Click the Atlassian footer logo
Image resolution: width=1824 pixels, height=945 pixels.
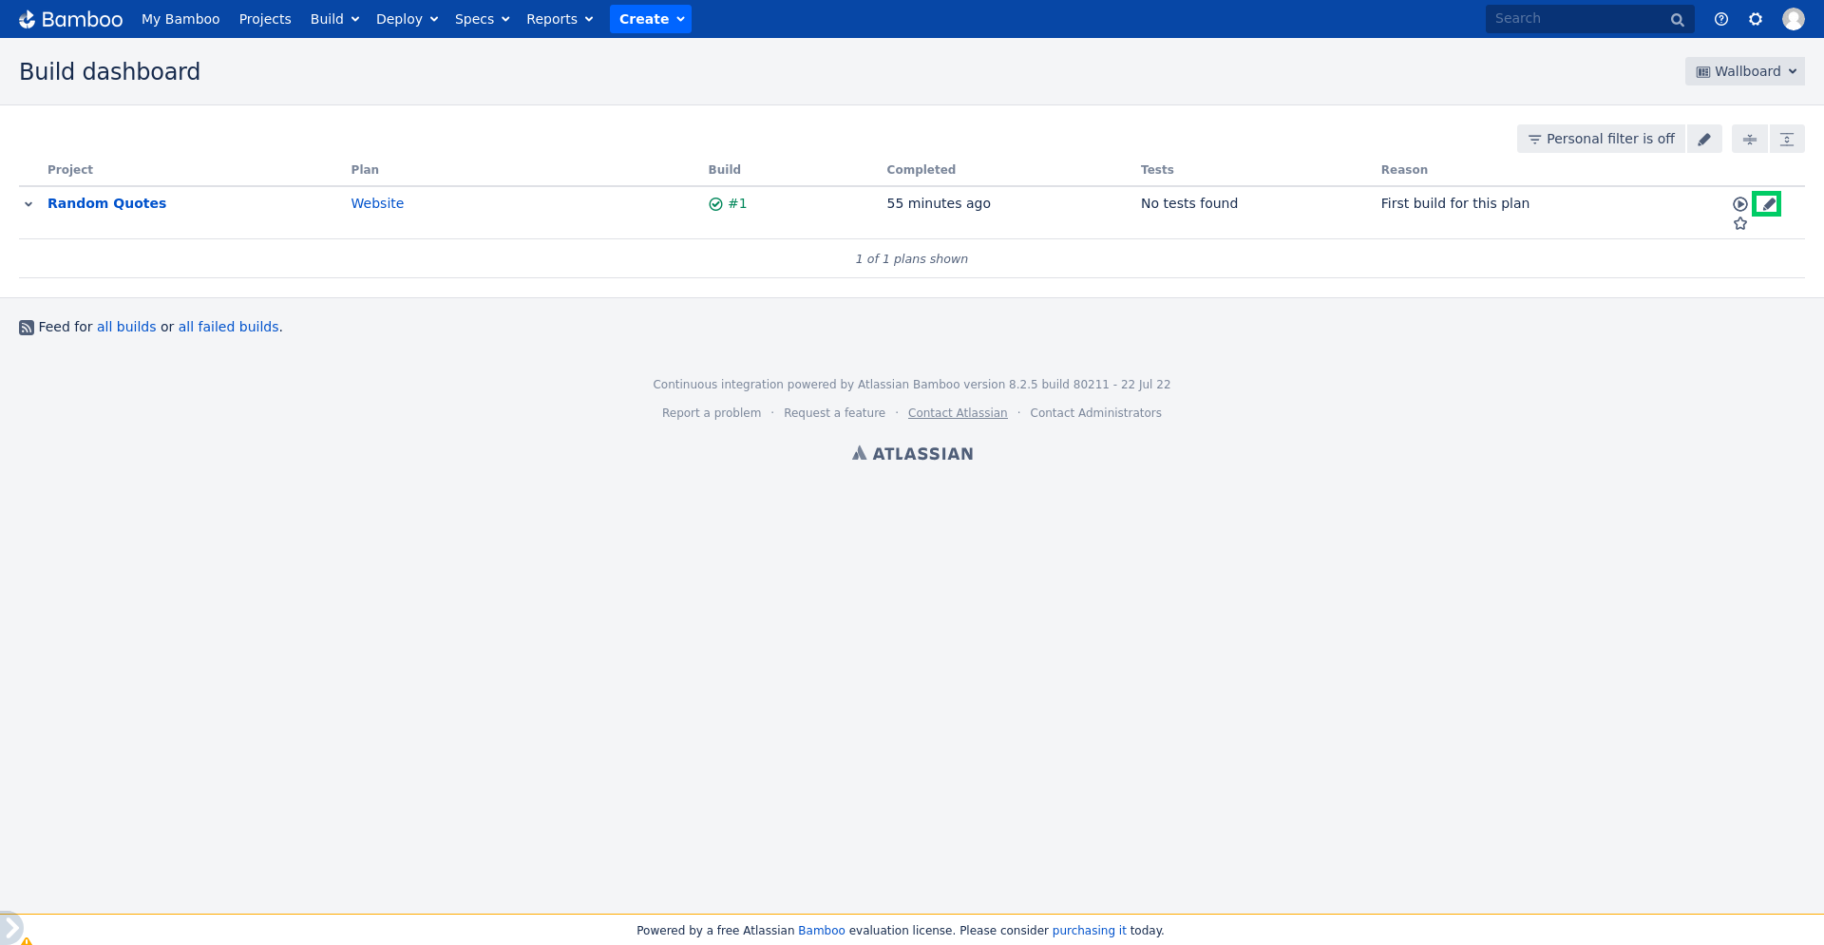(912, 454)
